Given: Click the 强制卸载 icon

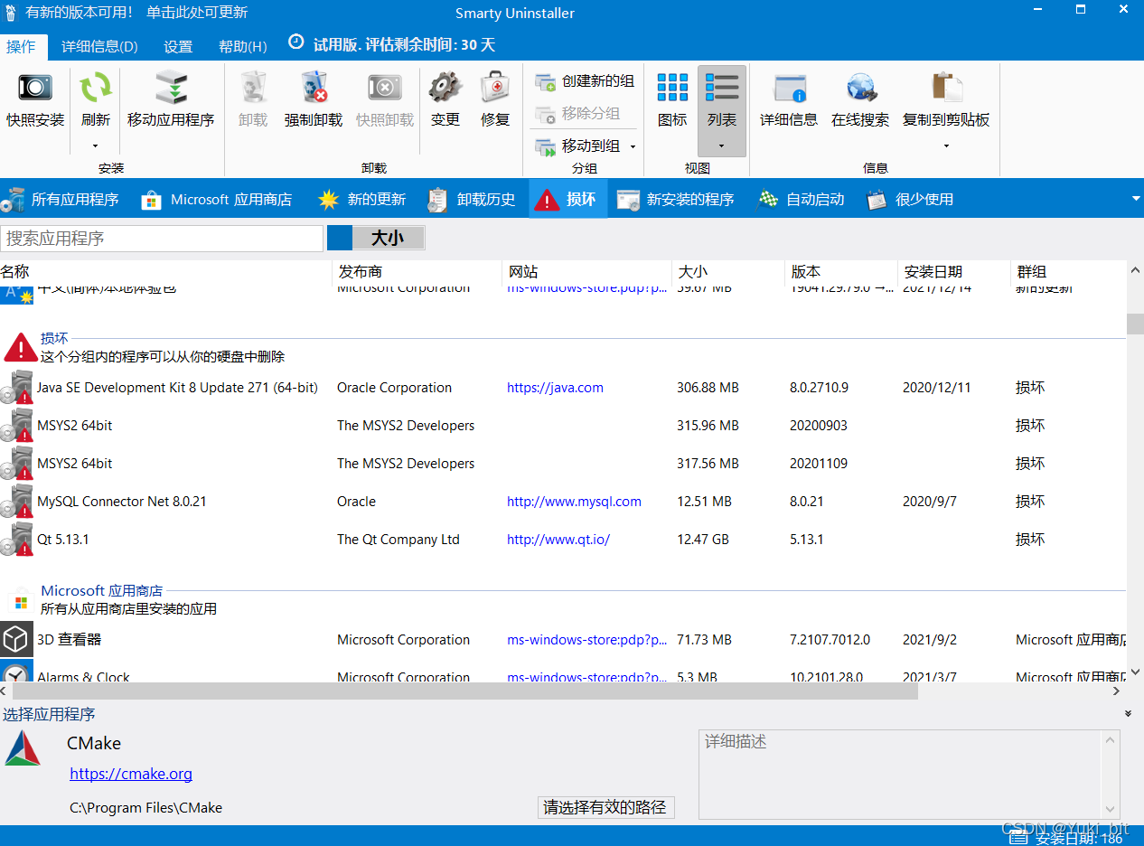Looking at the screenshot, I should point(313,88).
